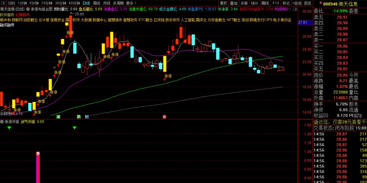Image resolution: width=367 pixels, height=183 pixels.
Task: Toggle the right panel icon beside 利润同比
Action: point(295,9)
